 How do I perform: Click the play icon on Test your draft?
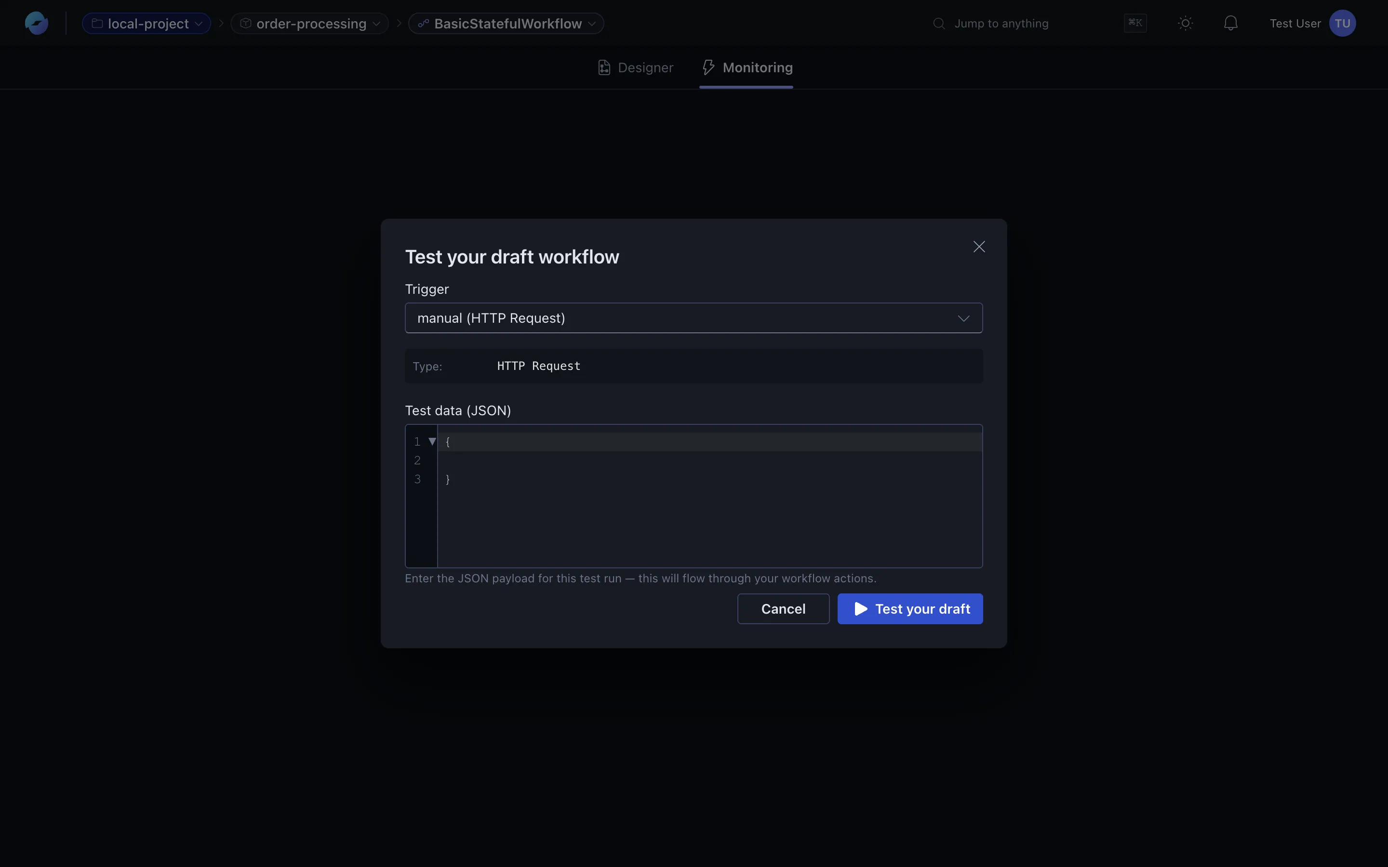point(861,609)
